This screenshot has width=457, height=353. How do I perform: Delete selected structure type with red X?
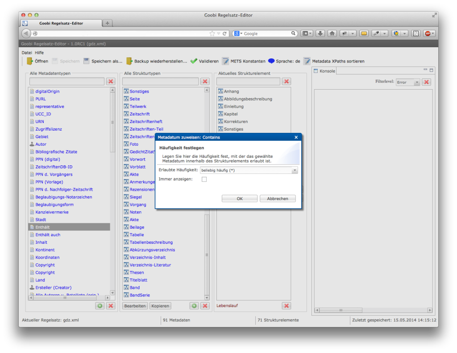(x=205, y=306)
